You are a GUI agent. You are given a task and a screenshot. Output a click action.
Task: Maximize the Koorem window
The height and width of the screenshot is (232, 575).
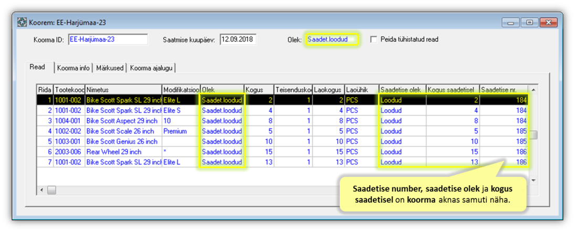(x=529, y=23)
